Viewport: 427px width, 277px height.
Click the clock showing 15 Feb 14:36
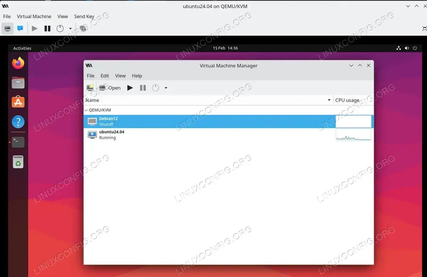click(x=225, y=48)
